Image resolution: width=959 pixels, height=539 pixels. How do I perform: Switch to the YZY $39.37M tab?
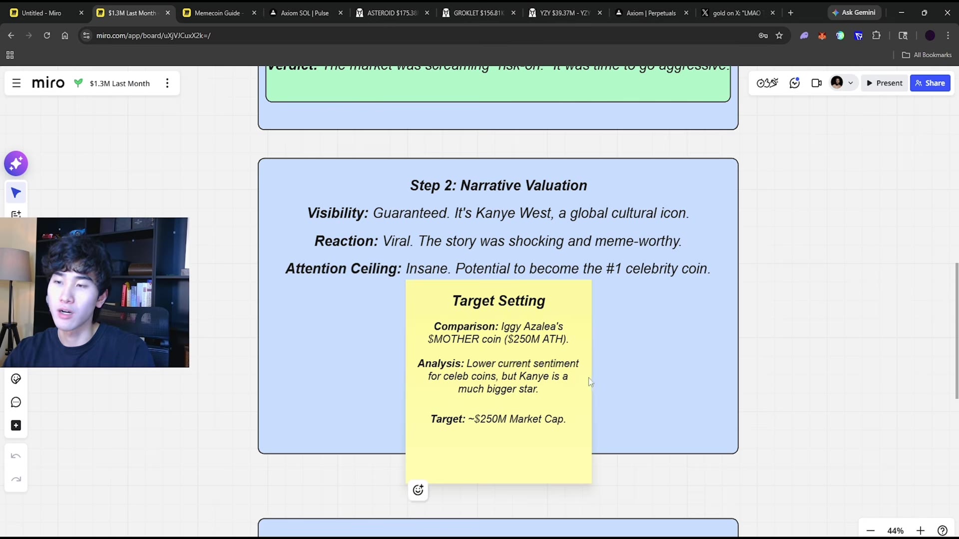click(x=564, y=13)
